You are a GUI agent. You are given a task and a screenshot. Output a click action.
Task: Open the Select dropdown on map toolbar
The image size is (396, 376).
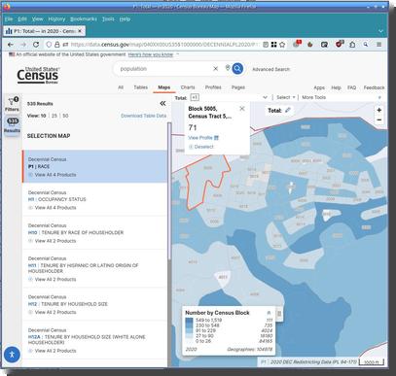point(286,97)
